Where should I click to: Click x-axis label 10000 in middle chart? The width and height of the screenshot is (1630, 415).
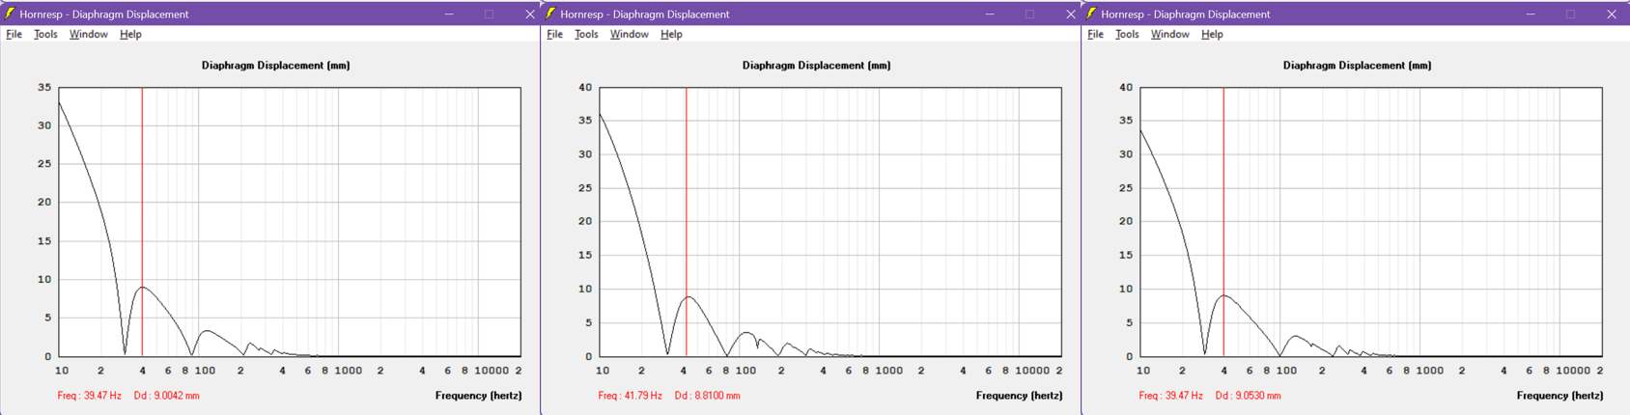[x=1032, y=371]
